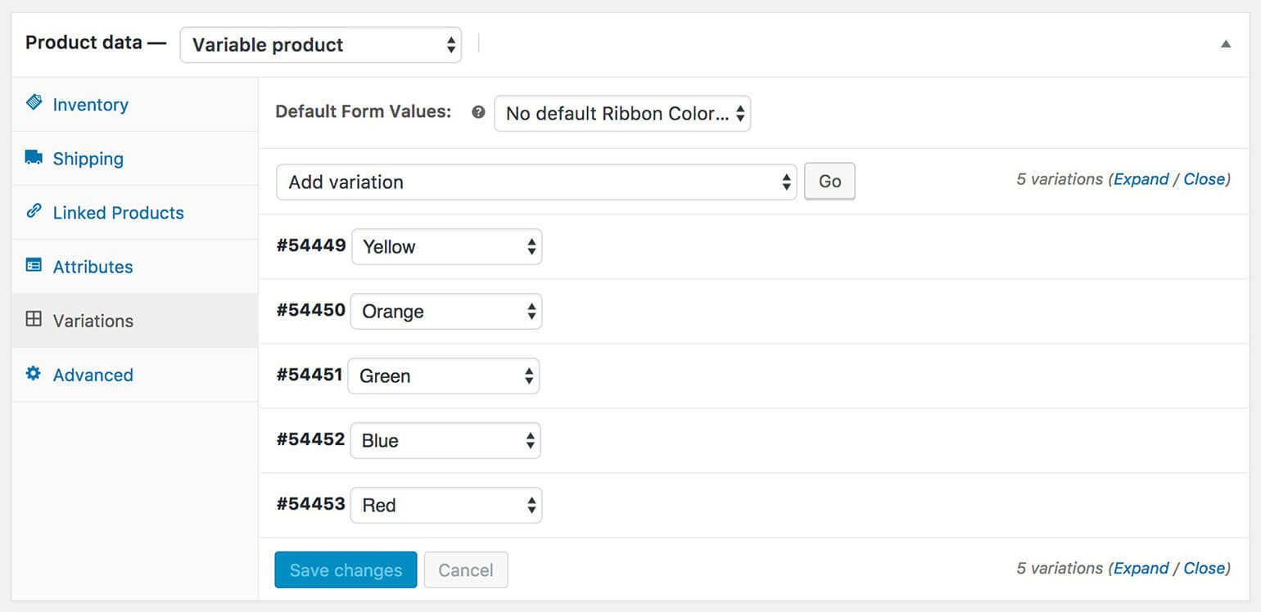Click the Advanced gear icon
1261x612 pixels.
[x=33, y=374]
